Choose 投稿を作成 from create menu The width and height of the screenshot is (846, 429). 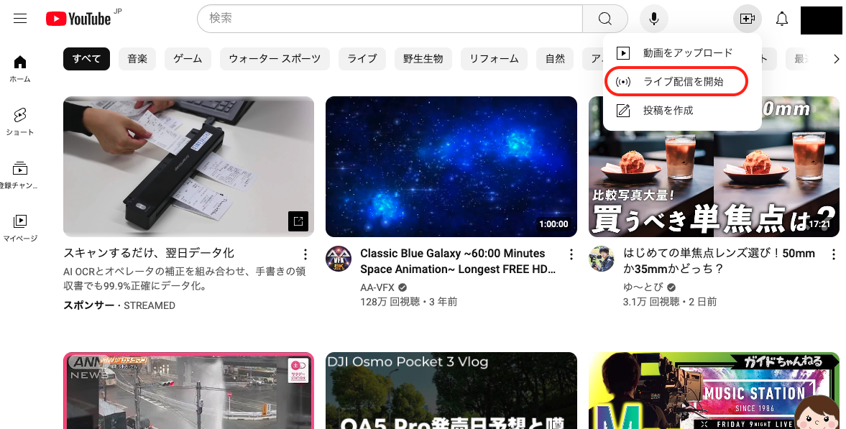click(668, 111)
